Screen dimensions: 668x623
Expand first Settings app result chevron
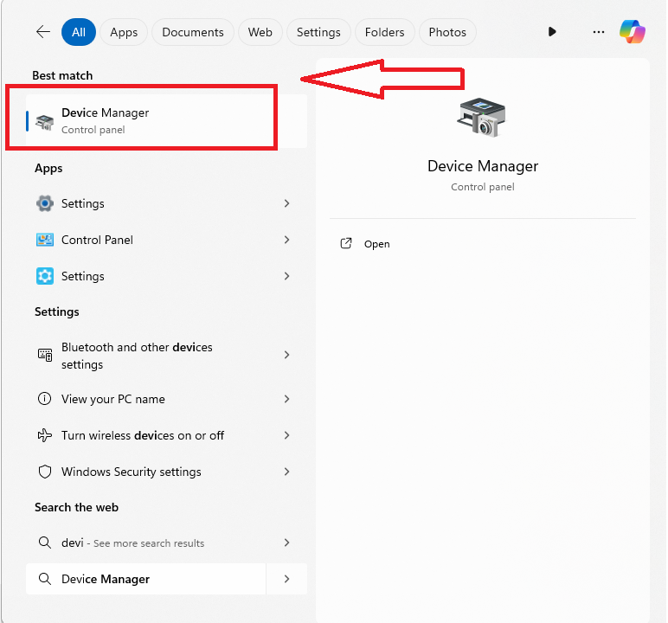tap(286, 203)
